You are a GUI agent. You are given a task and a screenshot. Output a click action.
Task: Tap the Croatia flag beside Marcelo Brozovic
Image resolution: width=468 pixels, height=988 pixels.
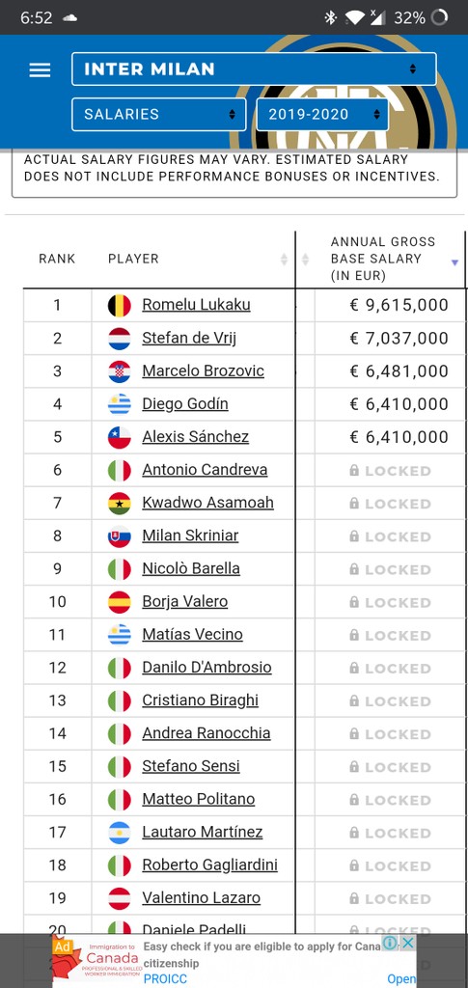(119, 371)
